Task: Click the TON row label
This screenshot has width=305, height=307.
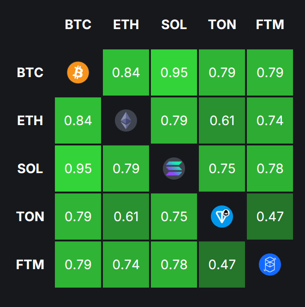Action: (x=30, y=217)
